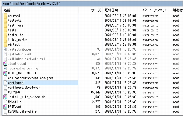183x116 pixels.
Task: Click the path bar /usr/local/src/samba/samba-4.12.6/
Action: click(x=92, y=4)
